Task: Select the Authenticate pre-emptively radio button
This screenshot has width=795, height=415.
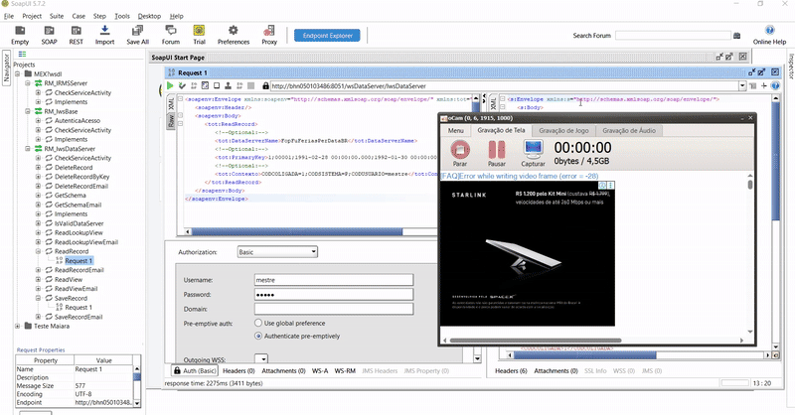Action: pyautogui.click(x=258, y=336)
